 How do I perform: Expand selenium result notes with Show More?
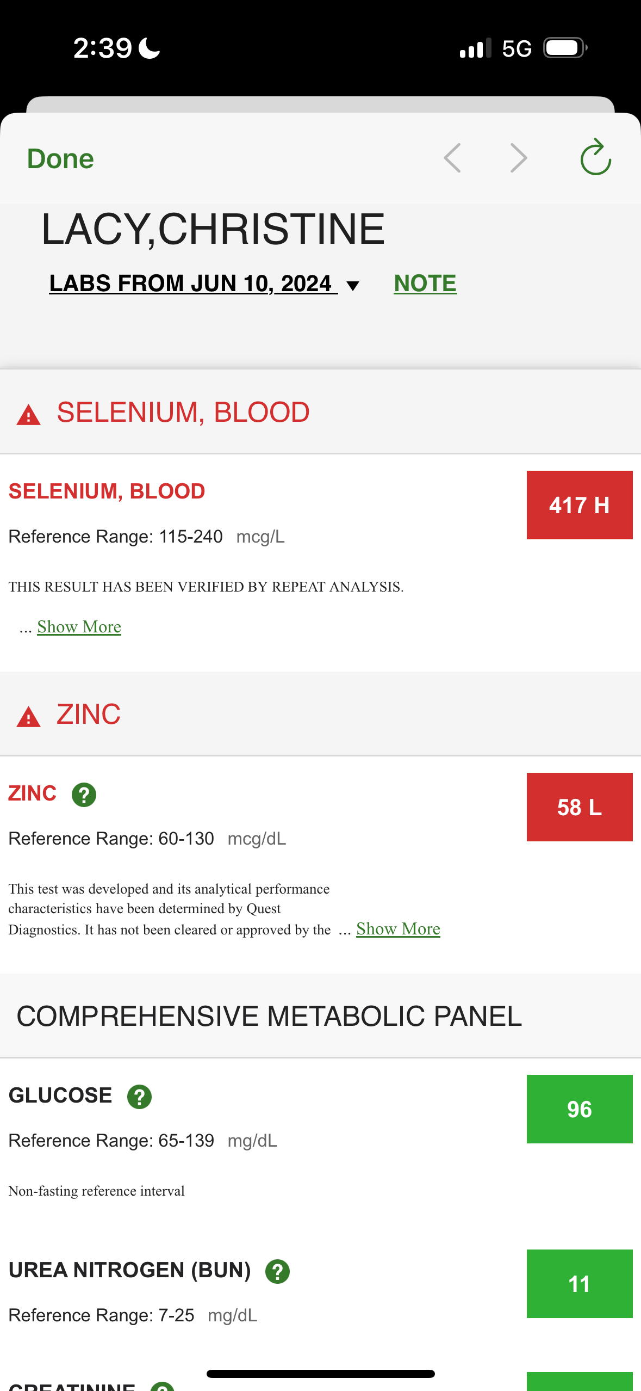[x=79, y=627]
